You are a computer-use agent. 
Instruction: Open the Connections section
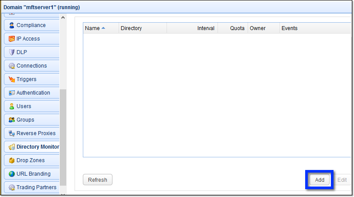32,66
